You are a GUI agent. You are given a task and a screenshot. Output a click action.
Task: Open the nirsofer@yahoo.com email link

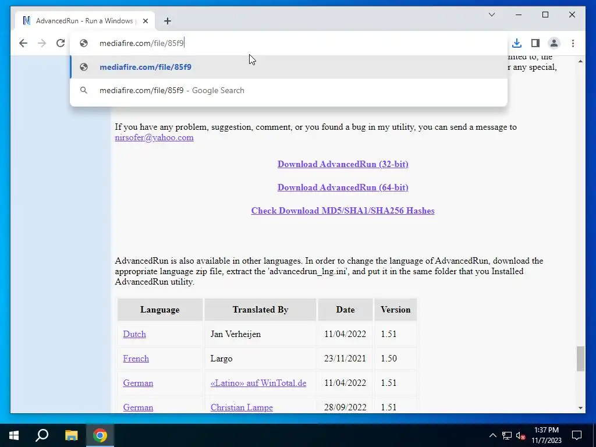[154, 137]
